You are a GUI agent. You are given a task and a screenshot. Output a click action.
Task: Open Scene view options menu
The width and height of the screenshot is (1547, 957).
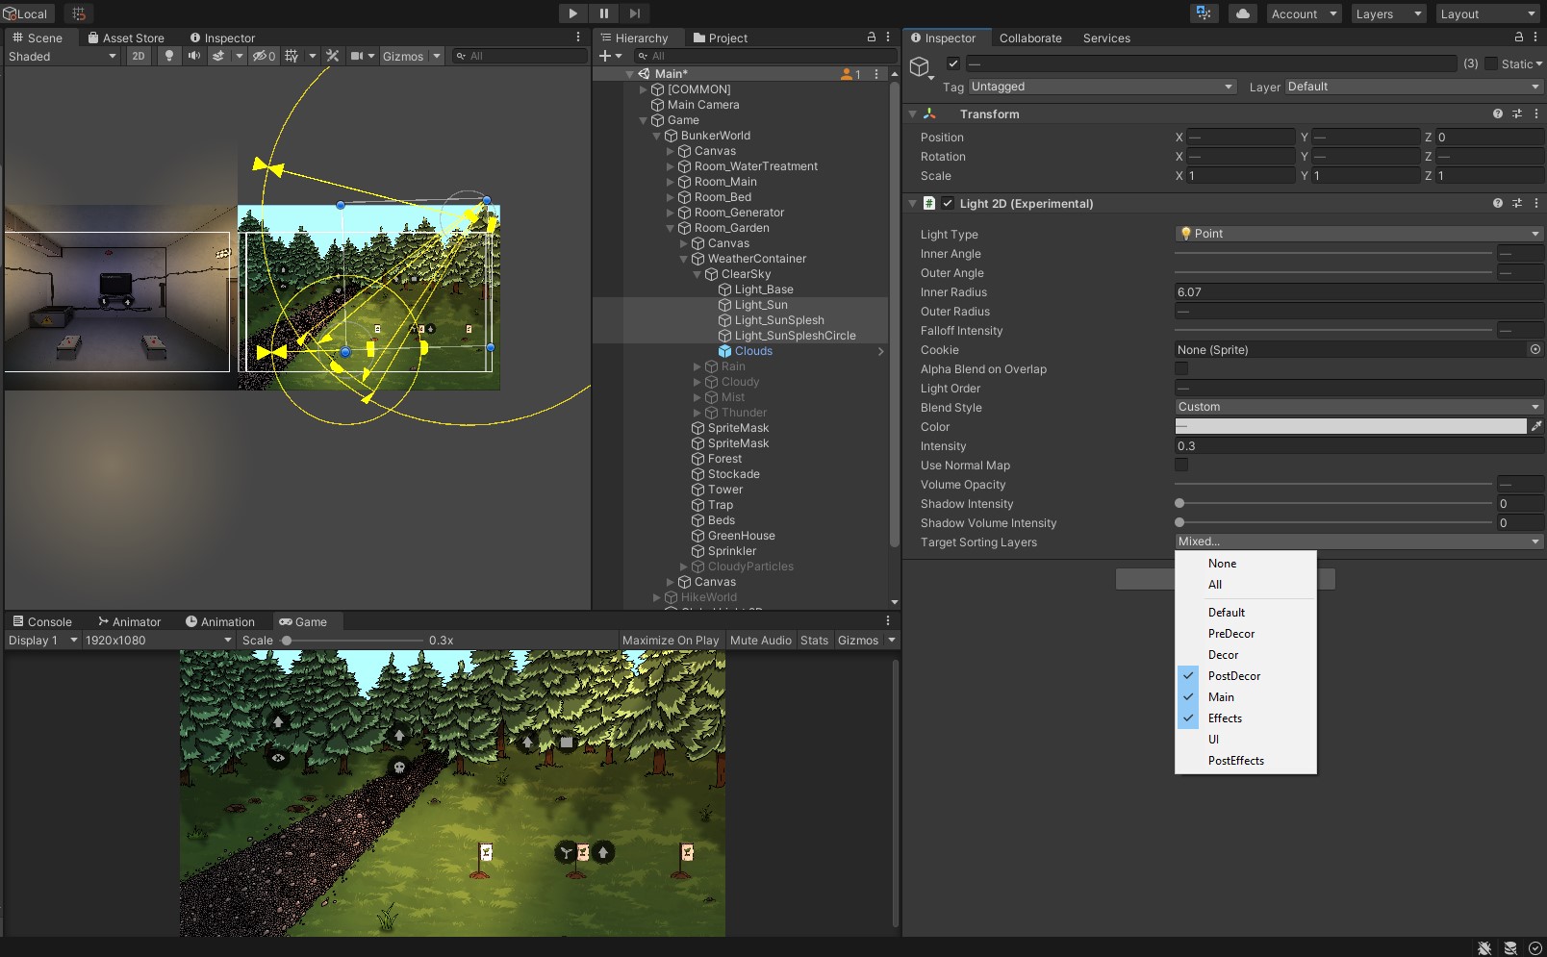(x=578, y=37)
